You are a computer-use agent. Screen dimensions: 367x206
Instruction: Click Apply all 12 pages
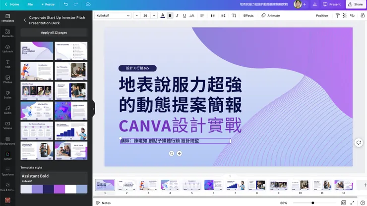(54, 33)
